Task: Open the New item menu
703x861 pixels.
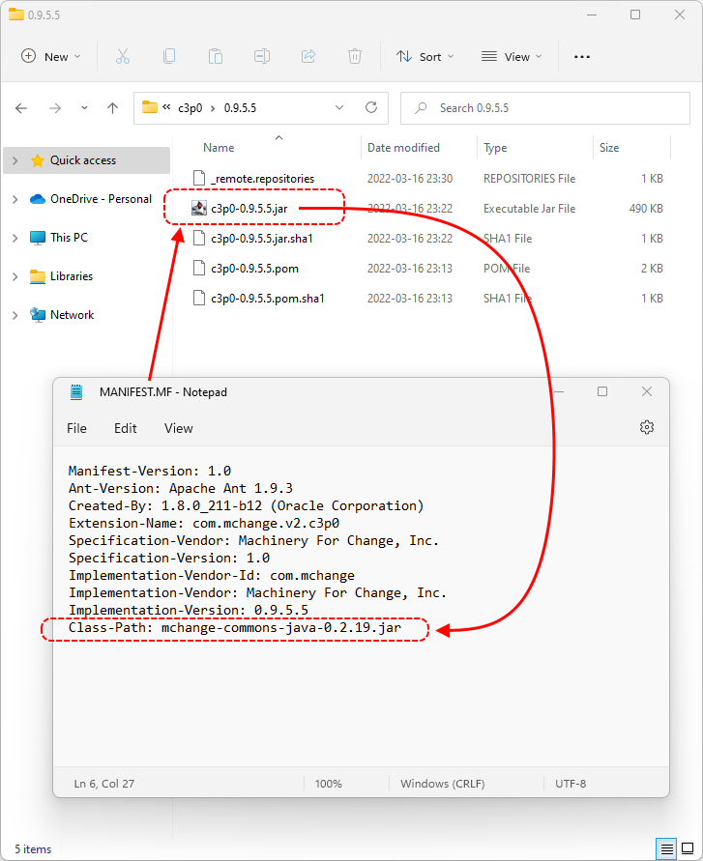Action: coord(50,57)
